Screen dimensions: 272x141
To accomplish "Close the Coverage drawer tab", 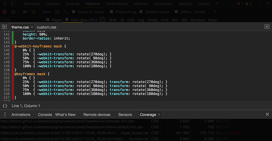I will point(159,114).
